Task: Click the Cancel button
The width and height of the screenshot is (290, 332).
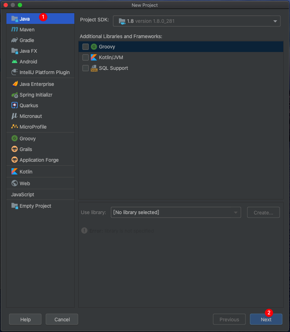Action: click(x=62, y=319)
